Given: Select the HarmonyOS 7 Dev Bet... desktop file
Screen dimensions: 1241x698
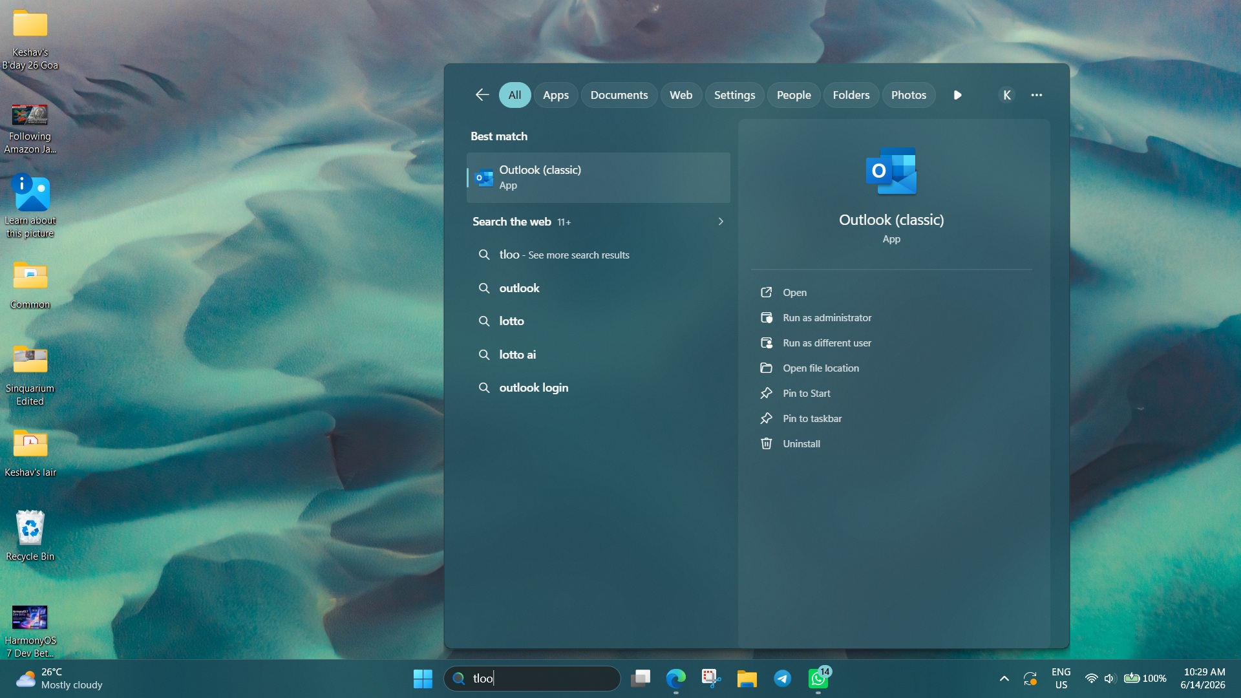Looking at the screenshot, I should (30, 631).
